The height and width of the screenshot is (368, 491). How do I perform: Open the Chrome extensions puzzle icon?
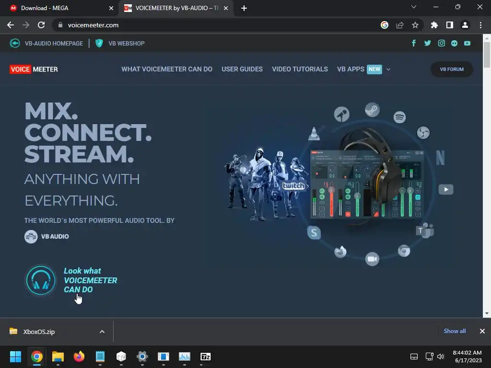click(x=434, y=25)
